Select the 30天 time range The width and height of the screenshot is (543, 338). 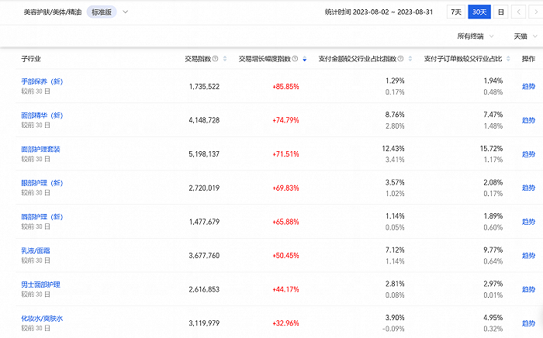479,12
